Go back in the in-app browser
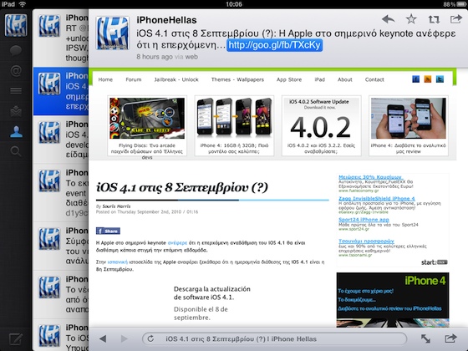This screenshot has width=468, height=351. [x=103, y=338]
